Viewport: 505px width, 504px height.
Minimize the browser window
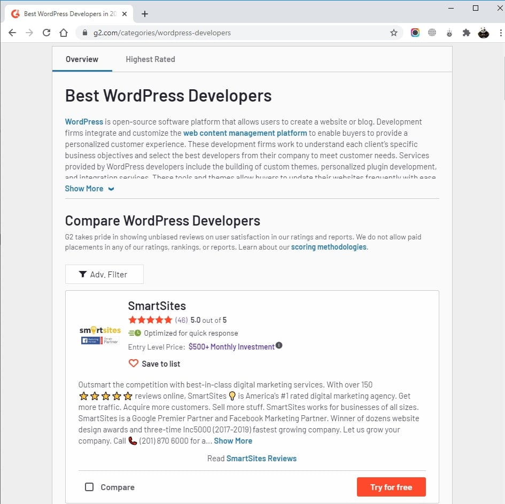click(451, 9)
